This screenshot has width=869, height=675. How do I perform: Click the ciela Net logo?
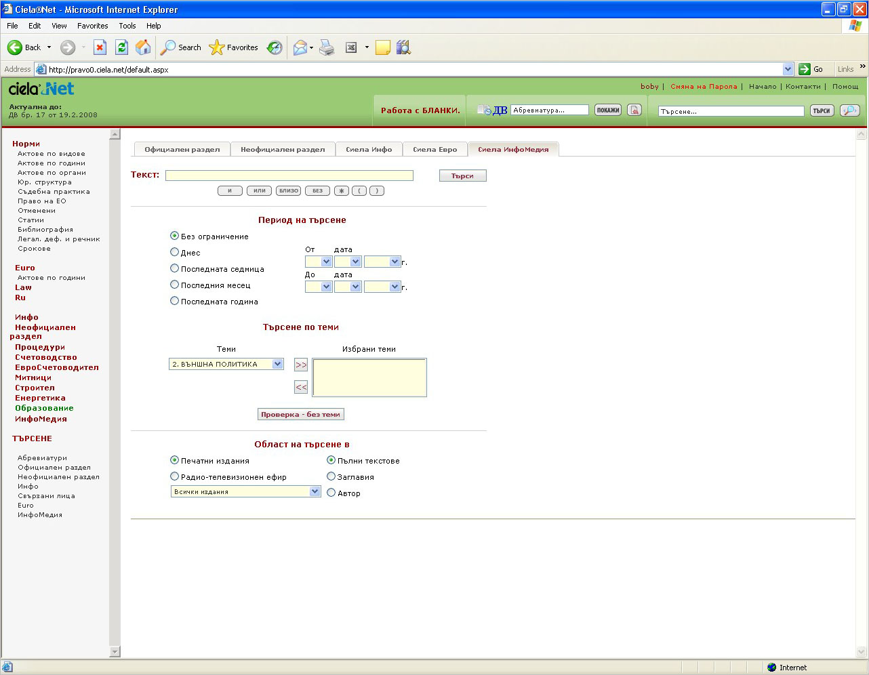(41, 89)
